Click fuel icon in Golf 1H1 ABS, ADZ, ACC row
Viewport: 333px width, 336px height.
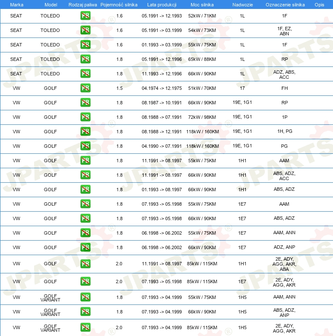tap(85, 175)
